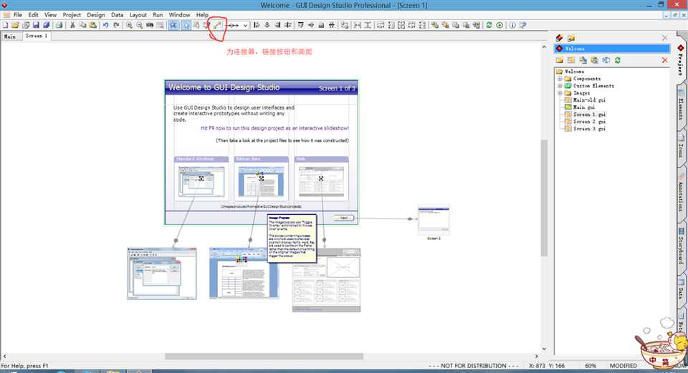Select the connector tool circled in red
The height and width of the screenshot is (373, 688).
[217, 26]
